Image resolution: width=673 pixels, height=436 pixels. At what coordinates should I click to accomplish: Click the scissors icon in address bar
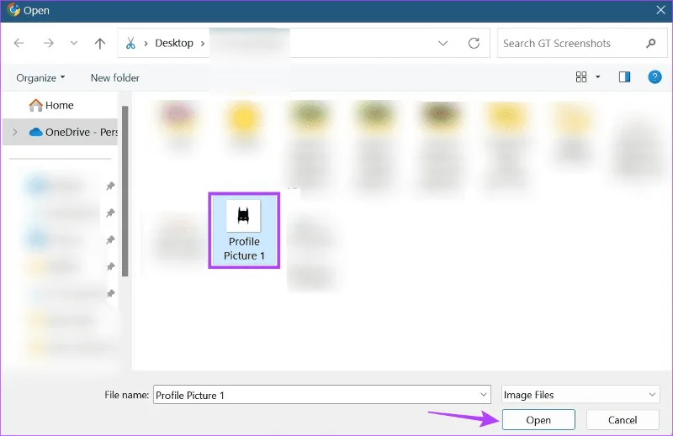coord(130,43)
